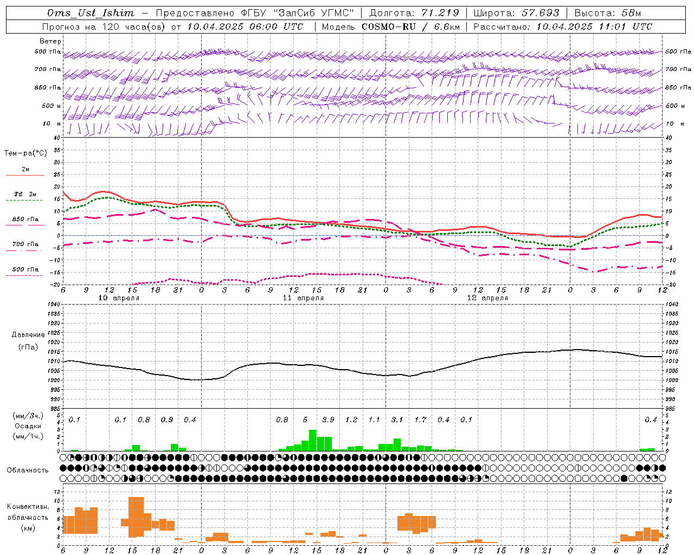This screenshot has height=555, width=694.
Task: Click the Ветер wind panel label
Action: (50, 41)
